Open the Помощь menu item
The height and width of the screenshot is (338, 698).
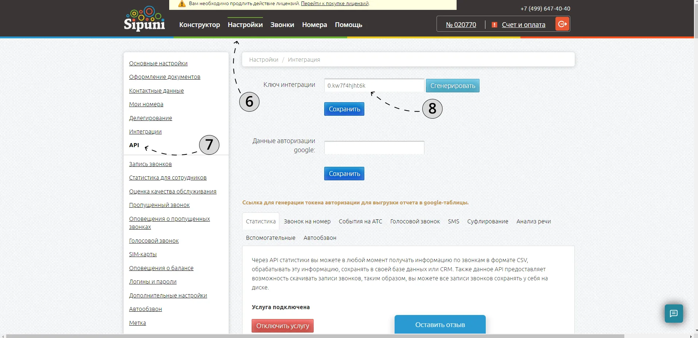pos(349,25)
